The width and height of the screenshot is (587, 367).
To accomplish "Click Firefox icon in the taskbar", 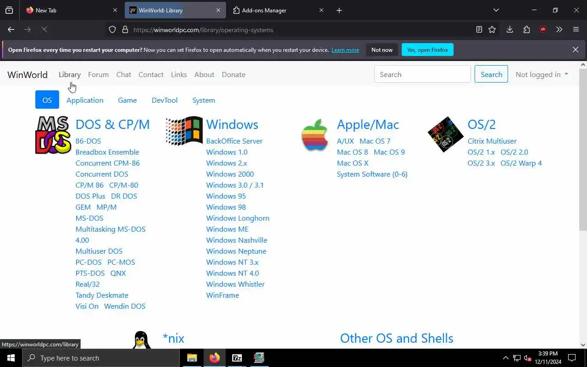I will point(215,358).
